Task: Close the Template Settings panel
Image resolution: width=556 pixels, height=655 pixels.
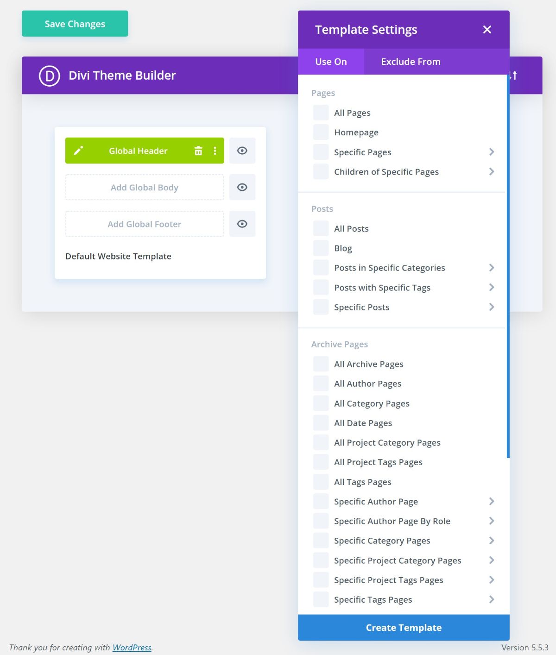Action: coord(487,30)
